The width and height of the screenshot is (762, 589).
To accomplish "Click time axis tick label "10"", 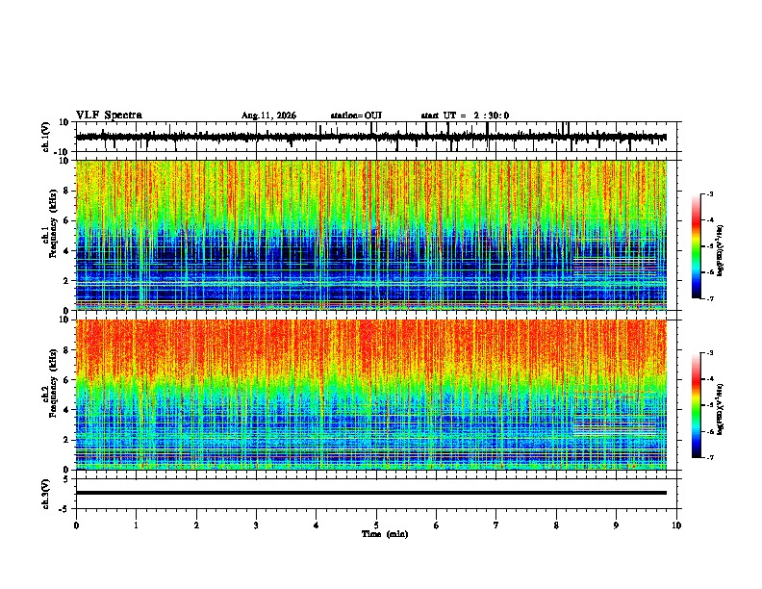I will pos(676,525).
